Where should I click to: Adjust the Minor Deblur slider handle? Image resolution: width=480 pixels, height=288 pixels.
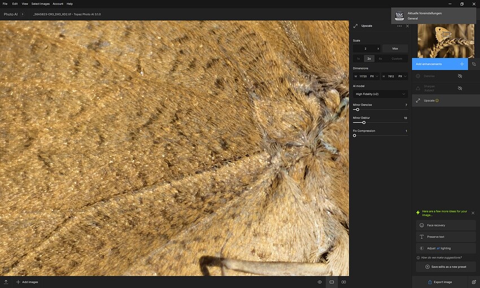tap(364, 123)
